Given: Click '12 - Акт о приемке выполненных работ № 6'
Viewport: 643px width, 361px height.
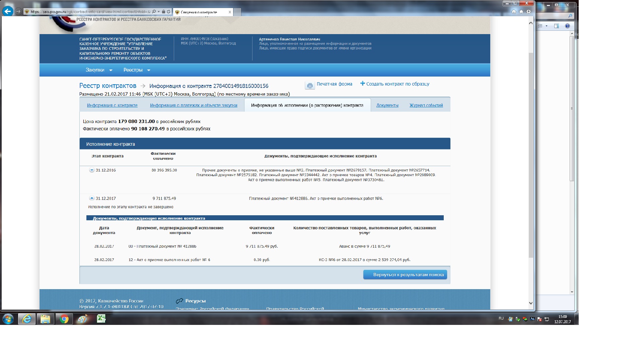Looking at the screenshot, I should 169,260.
